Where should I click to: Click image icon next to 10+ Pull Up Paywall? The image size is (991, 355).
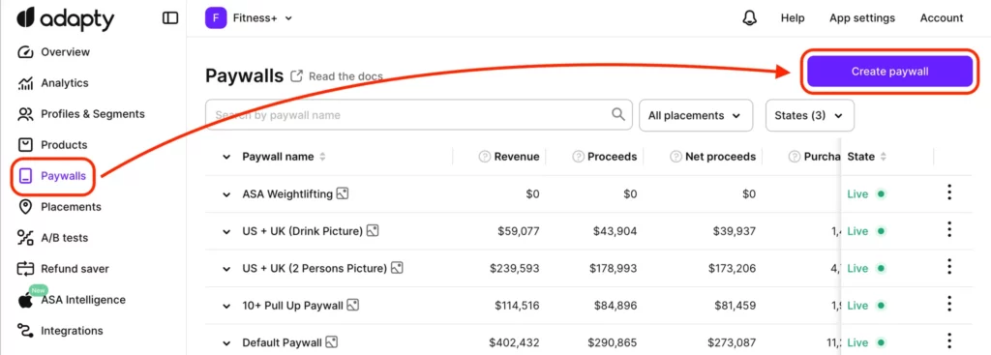point(353,306)
